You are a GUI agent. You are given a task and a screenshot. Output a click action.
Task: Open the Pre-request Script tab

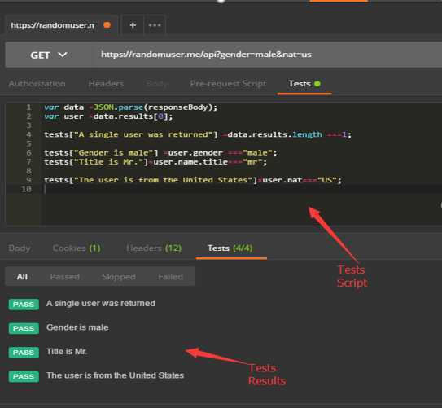[228, 84]
